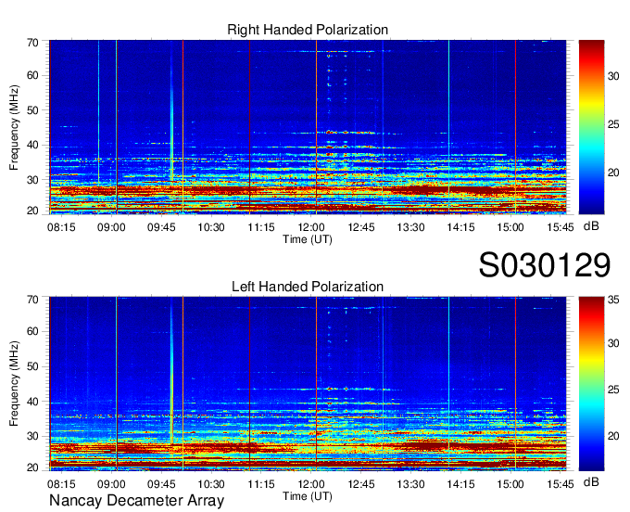Click the '09:00' time tick of Right Handed plot
Image resolution: width=630 pixels, height=512 pixels.
tap(111, 227)
